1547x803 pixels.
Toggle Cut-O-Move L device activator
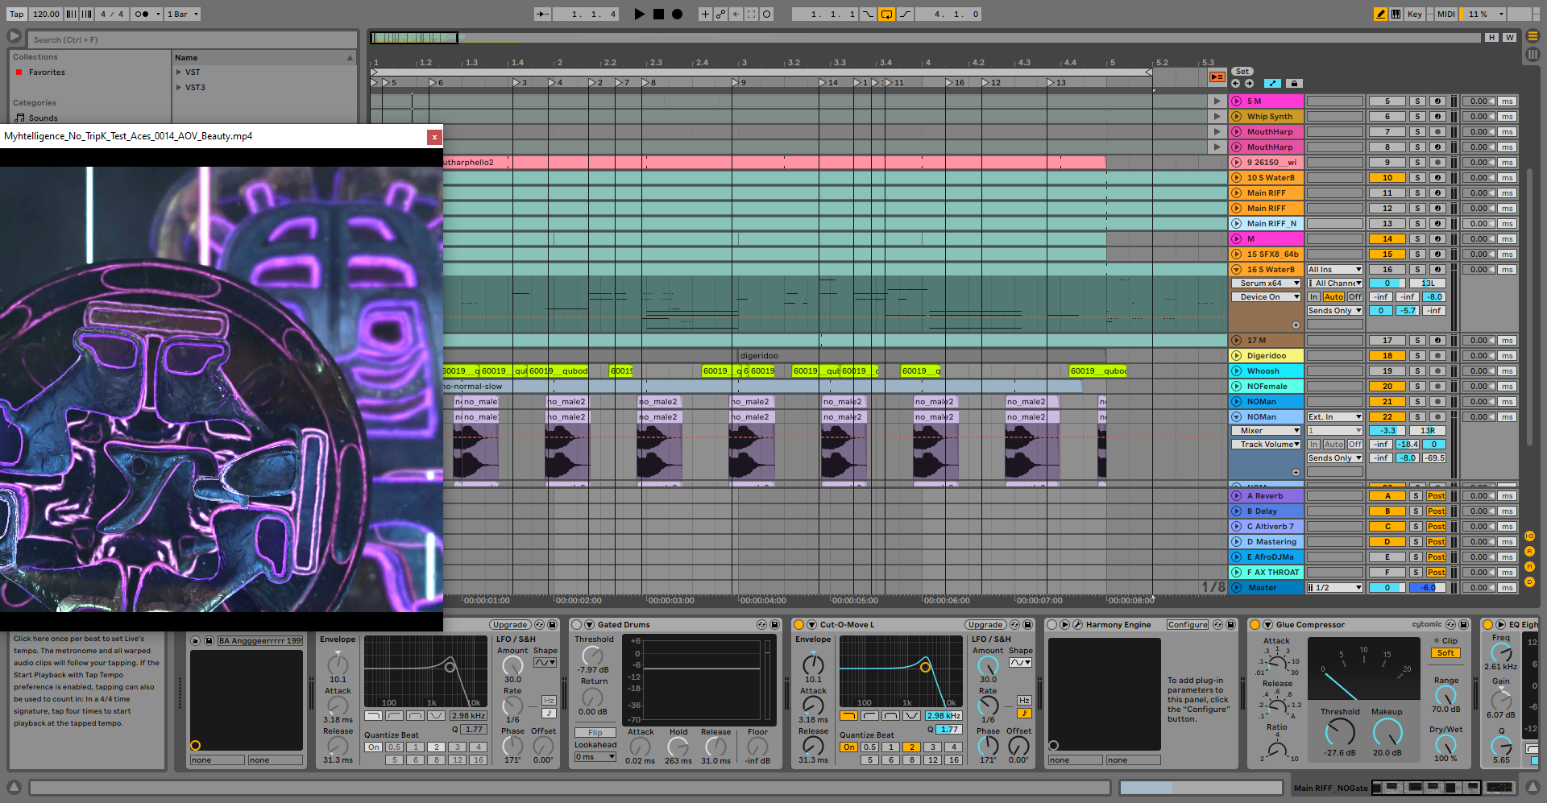[798, 624]
